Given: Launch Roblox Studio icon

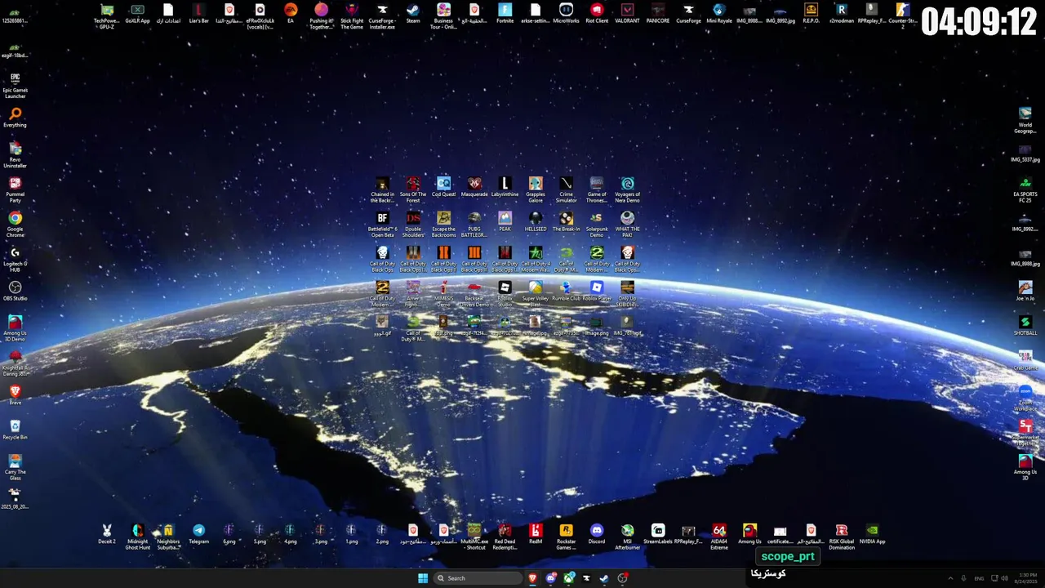Looking at the screenshot, I should coord(505,294).
